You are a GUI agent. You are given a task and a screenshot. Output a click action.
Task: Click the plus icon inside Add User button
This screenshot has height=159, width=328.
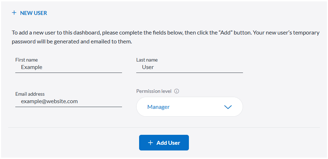click(150, 143)
